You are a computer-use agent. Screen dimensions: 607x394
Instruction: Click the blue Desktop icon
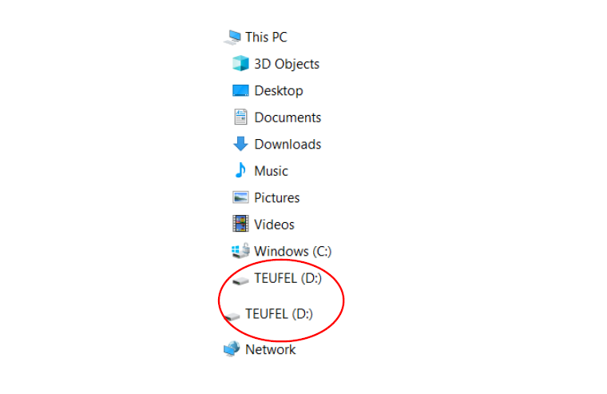240,90
